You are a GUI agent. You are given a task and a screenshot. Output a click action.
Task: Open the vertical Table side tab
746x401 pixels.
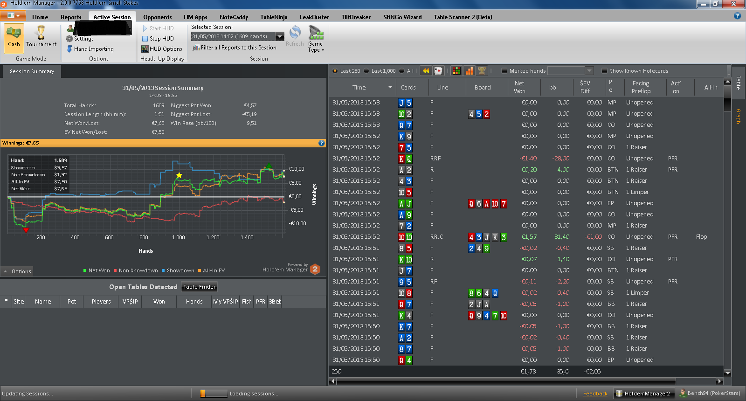coord(738,83)
